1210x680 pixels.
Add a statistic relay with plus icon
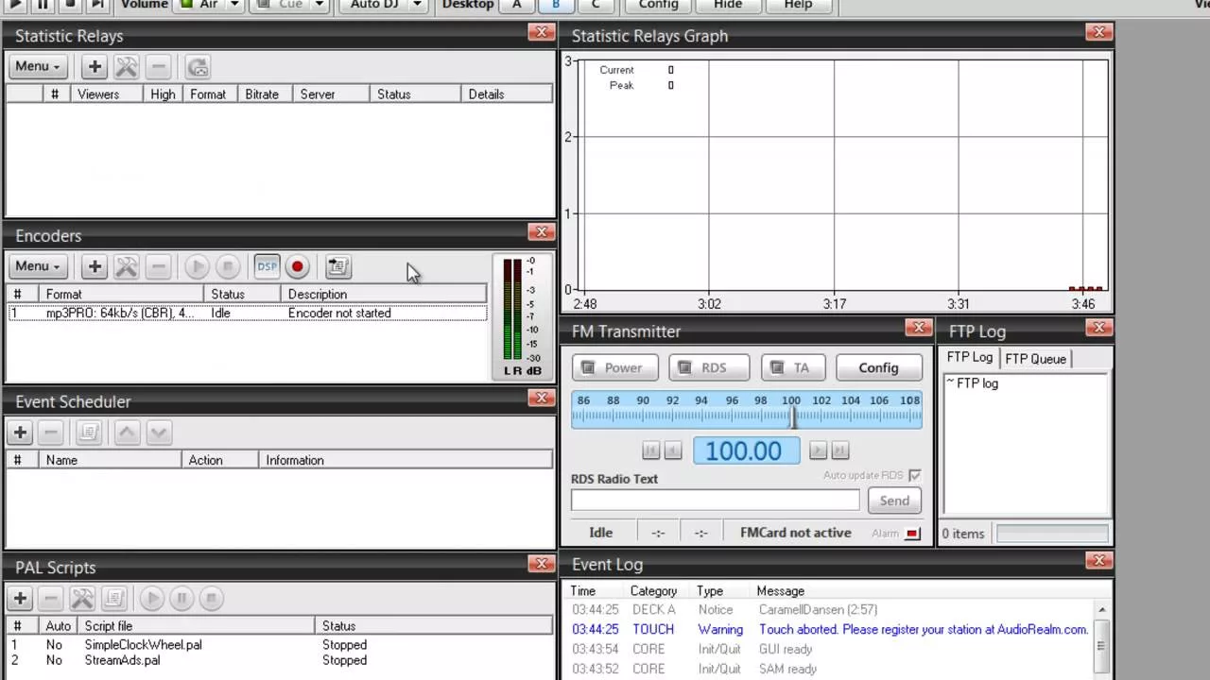(x=95, y=67)
